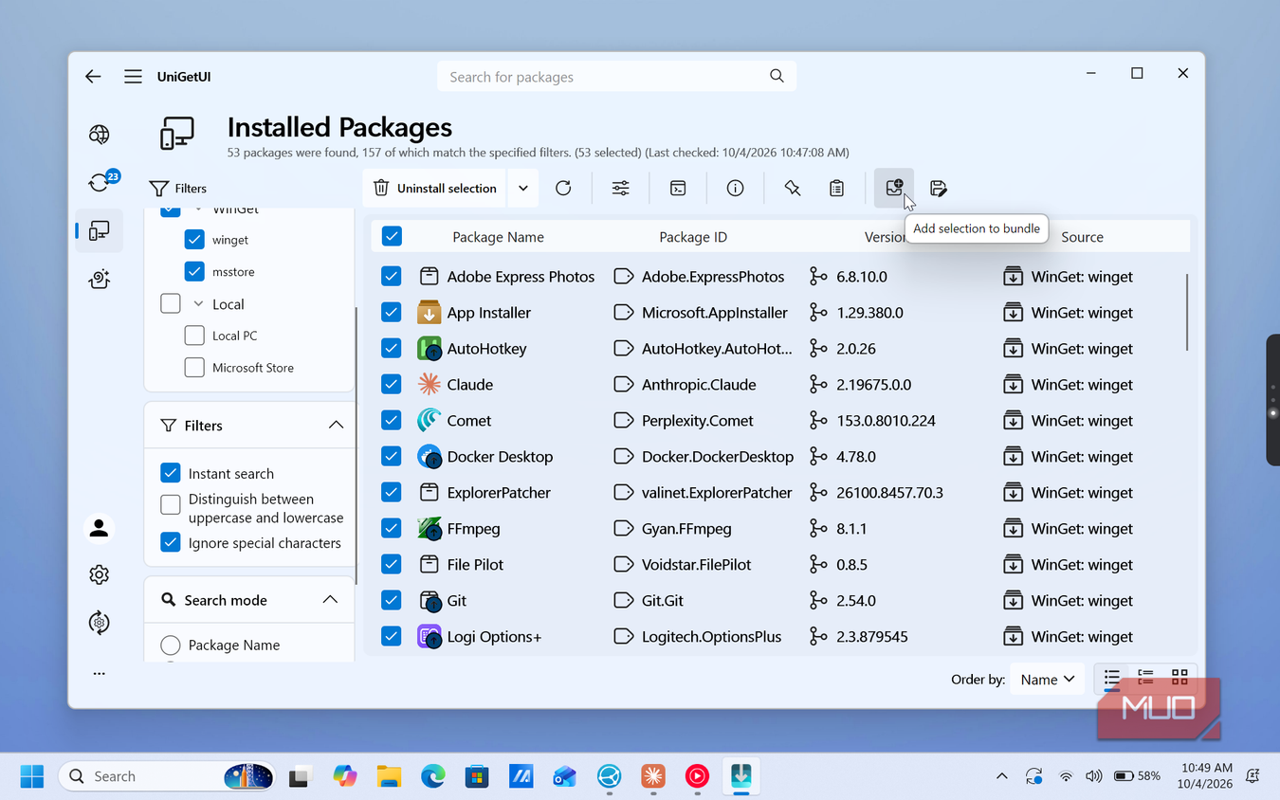The height and width of the screenshot is (800, 1280).
Task: Enable Distinguish between uppercase and lowercase
Action: click(x=171, y=503)
